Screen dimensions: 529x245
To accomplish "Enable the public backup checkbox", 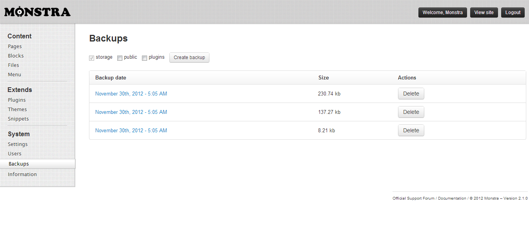I will 120,58.
